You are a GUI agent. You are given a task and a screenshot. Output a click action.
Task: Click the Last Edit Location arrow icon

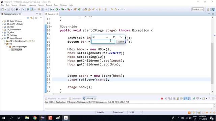[112, 9]
